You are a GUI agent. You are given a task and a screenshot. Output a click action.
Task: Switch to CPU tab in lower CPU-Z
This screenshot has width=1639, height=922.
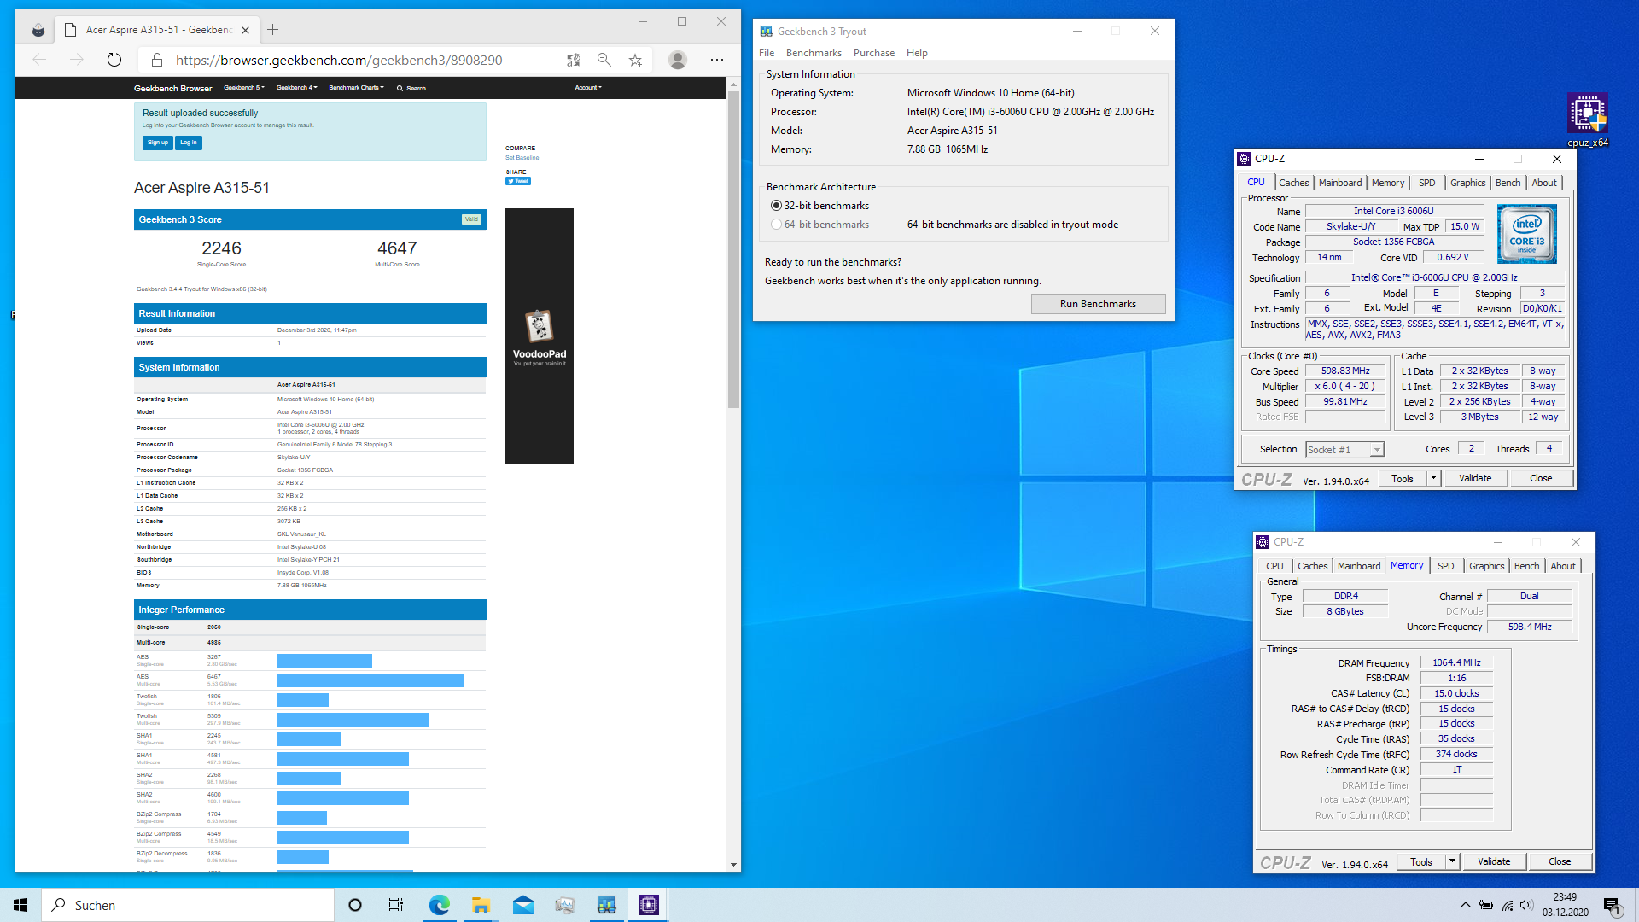[x=1274, y=566]
